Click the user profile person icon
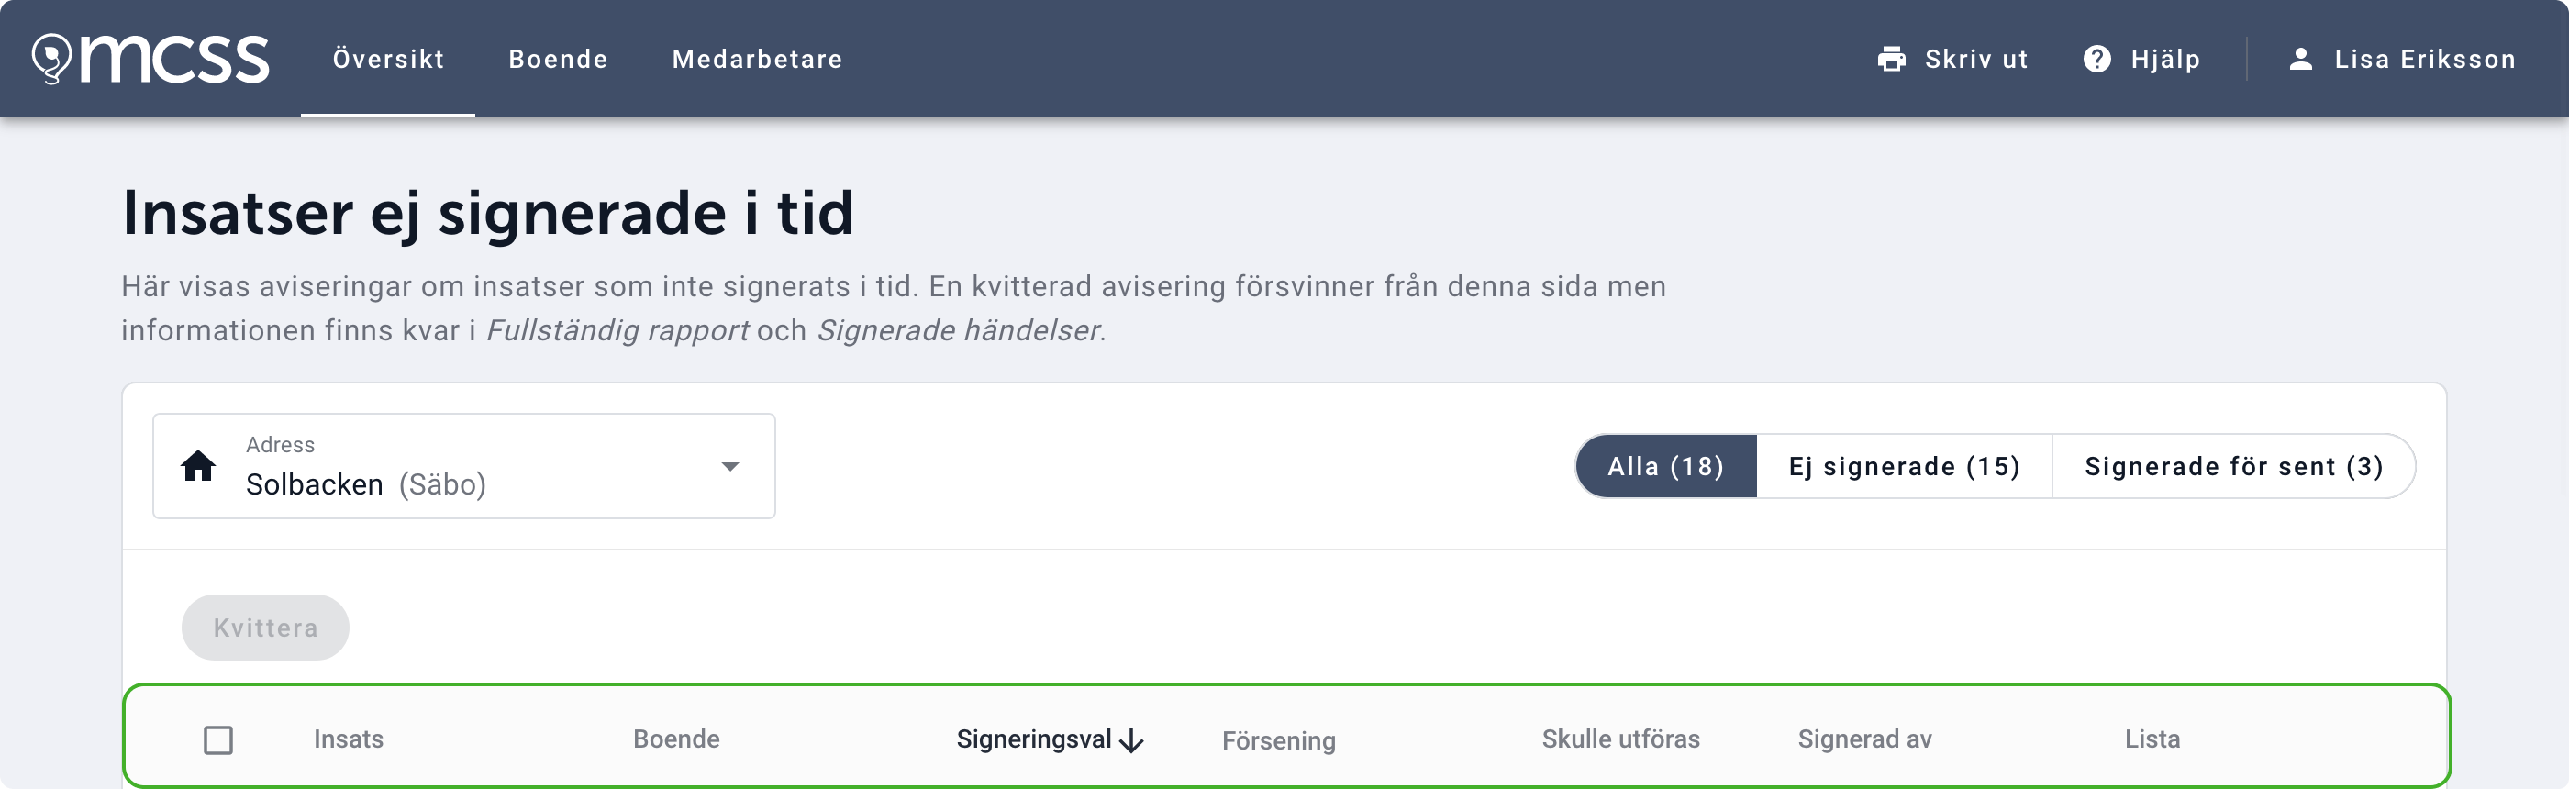This screenshot has height=789, width=2569. click(2300, 59)
